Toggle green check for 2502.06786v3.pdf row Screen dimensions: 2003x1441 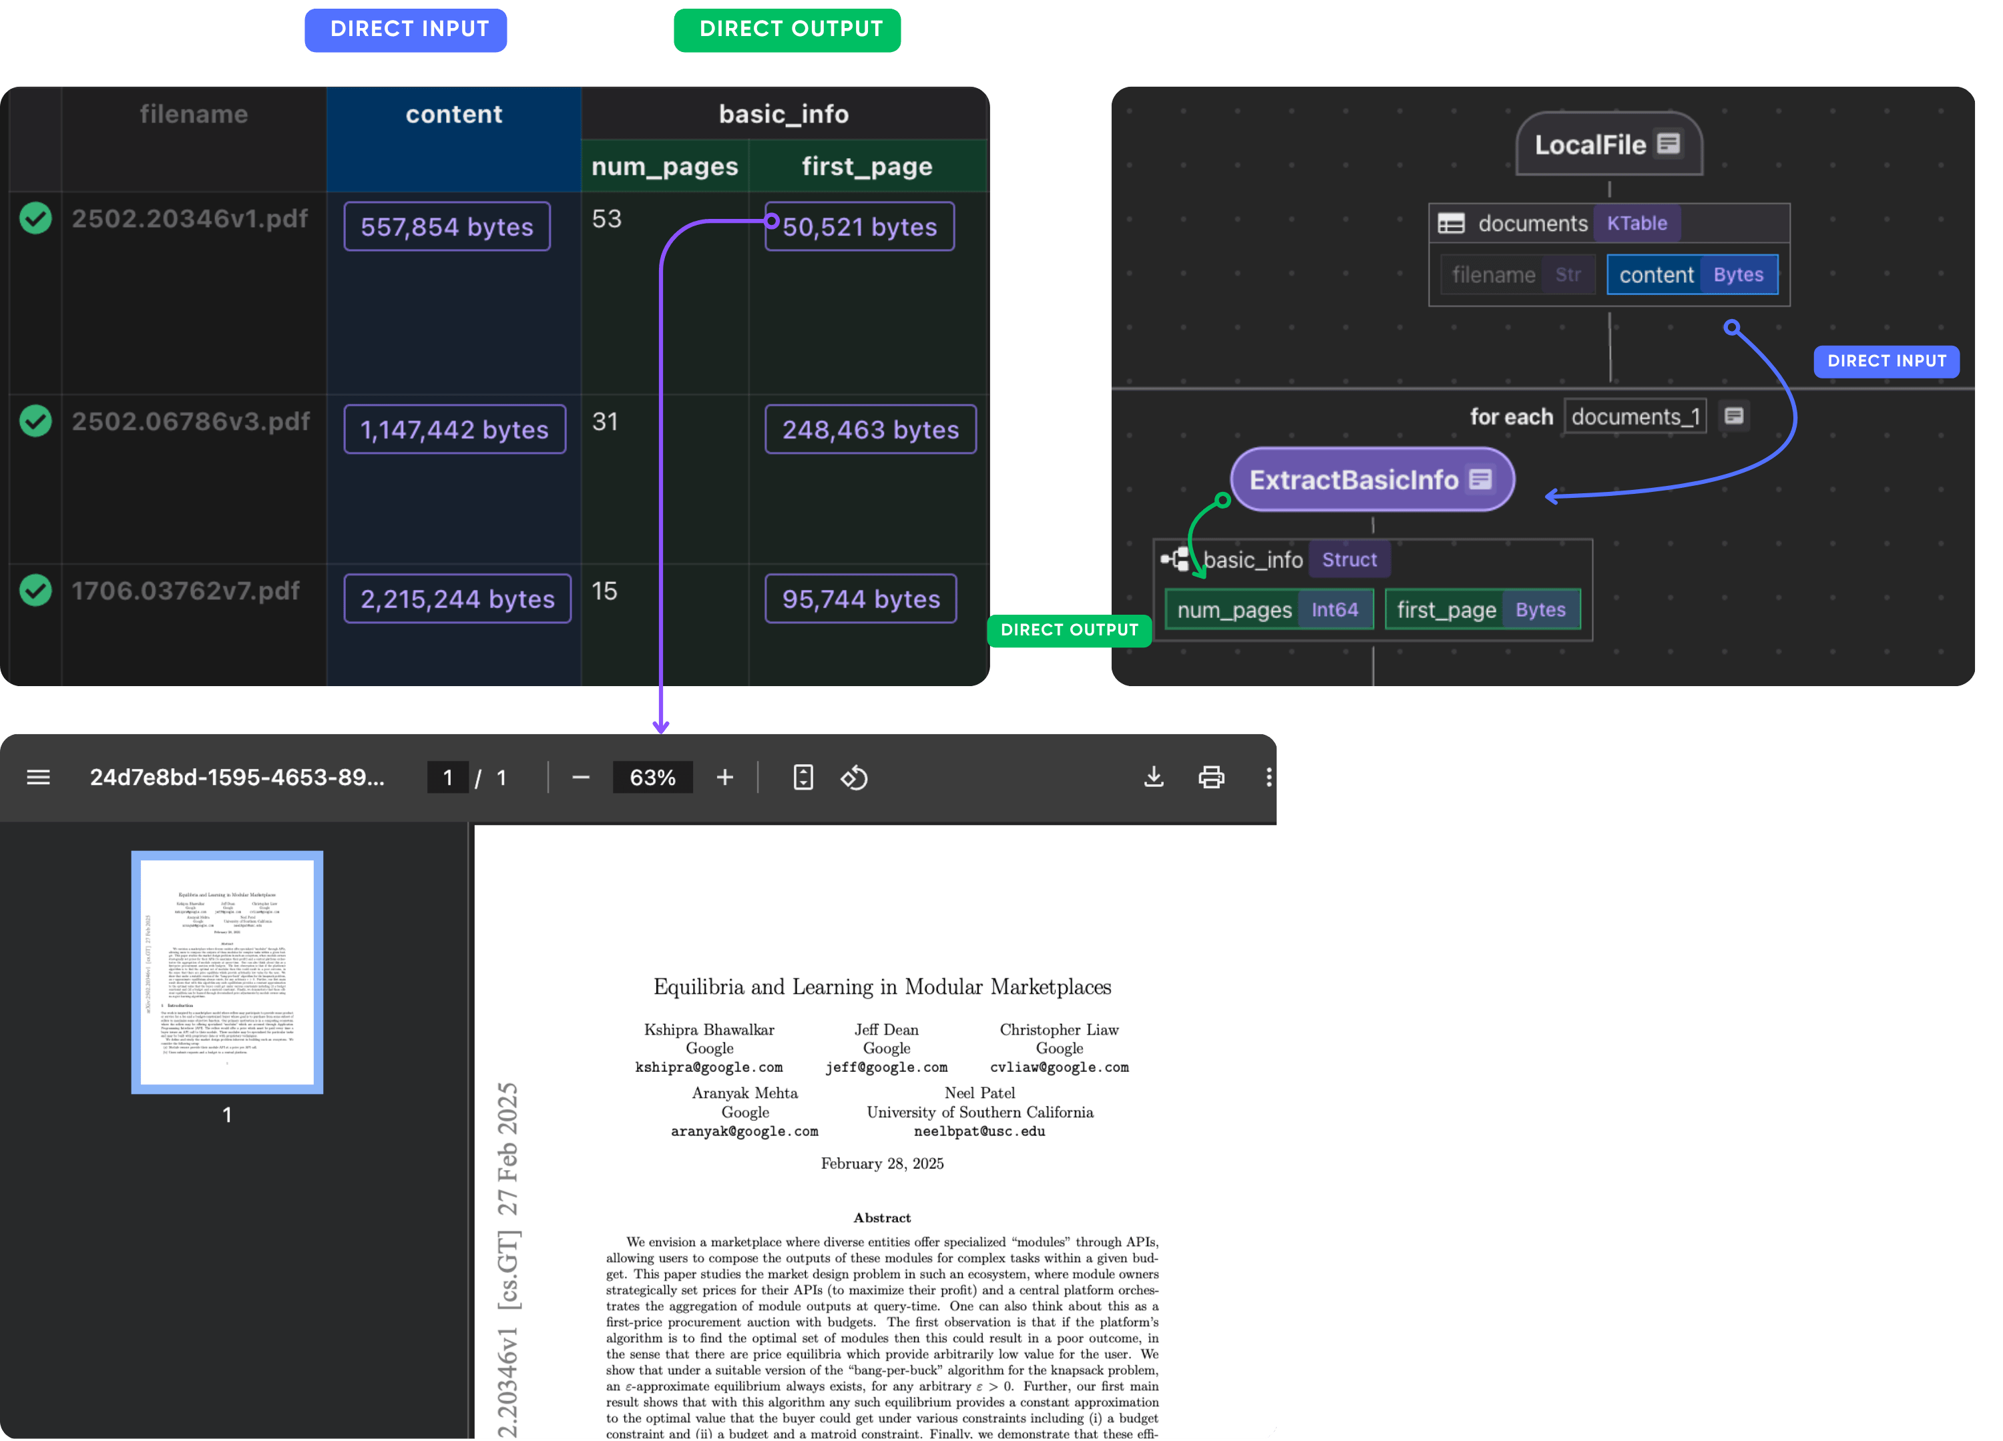point(35,421)
